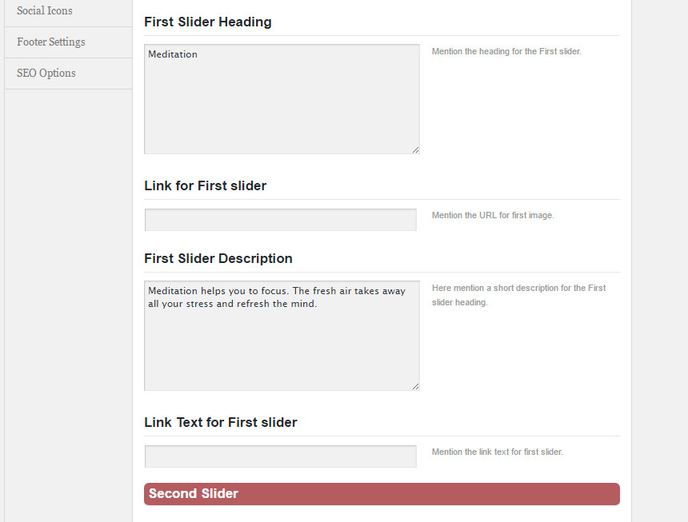Click the 'Mention the heading for the First slider' hint
This screenshot has height=522, width=688.
[x=506, y=51]
